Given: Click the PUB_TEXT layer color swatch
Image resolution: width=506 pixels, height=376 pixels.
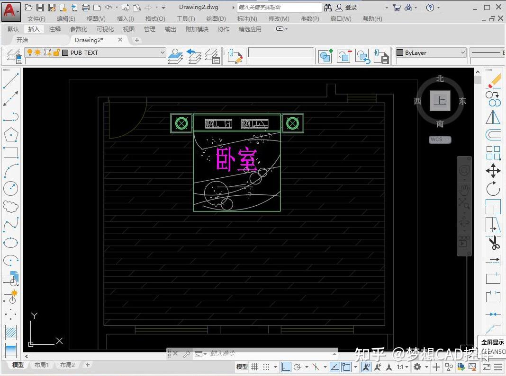Looking at the screenshot, I should (65, 52).
